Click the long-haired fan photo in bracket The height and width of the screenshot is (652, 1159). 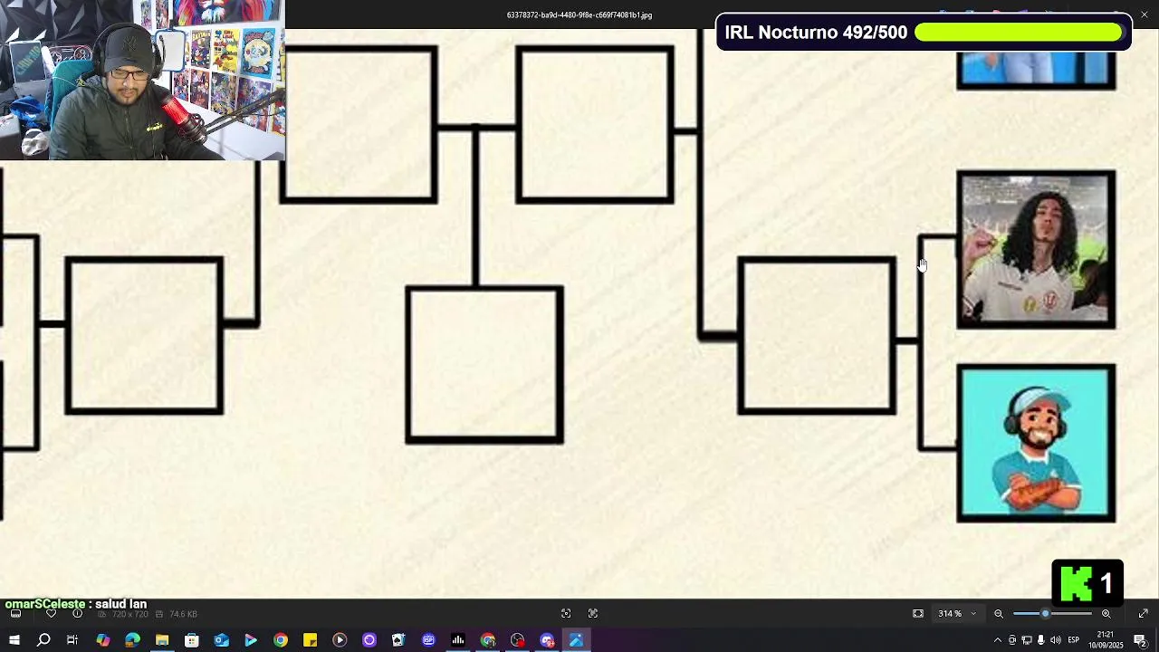click(x=1037, y=250)
